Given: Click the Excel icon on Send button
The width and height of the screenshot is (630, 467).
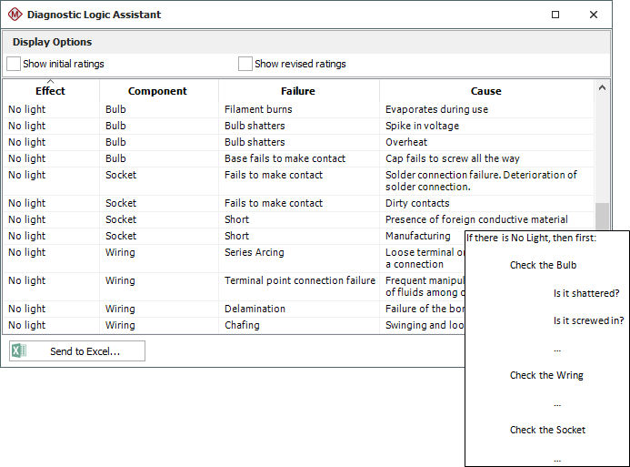Looking at the screenshot, I should (19, 351).
